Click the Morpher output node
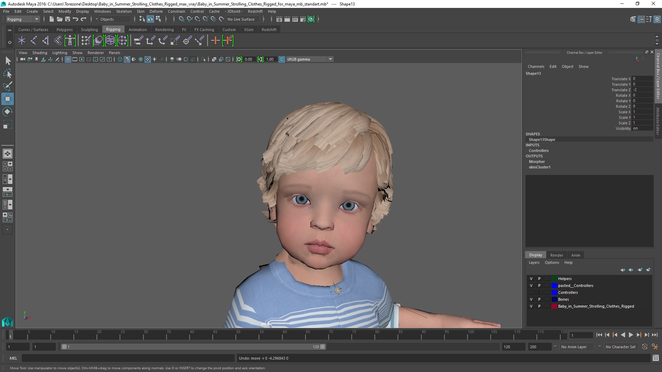Viewport: 662px width, 372px height. coord(537,162)
